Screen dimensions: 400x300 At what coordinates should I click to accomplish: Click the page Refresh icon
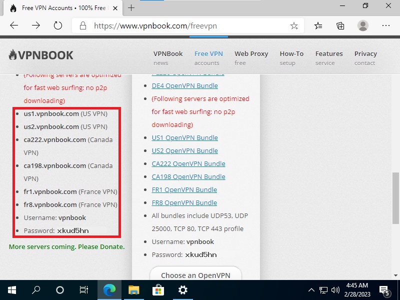[x=57, y=25]
